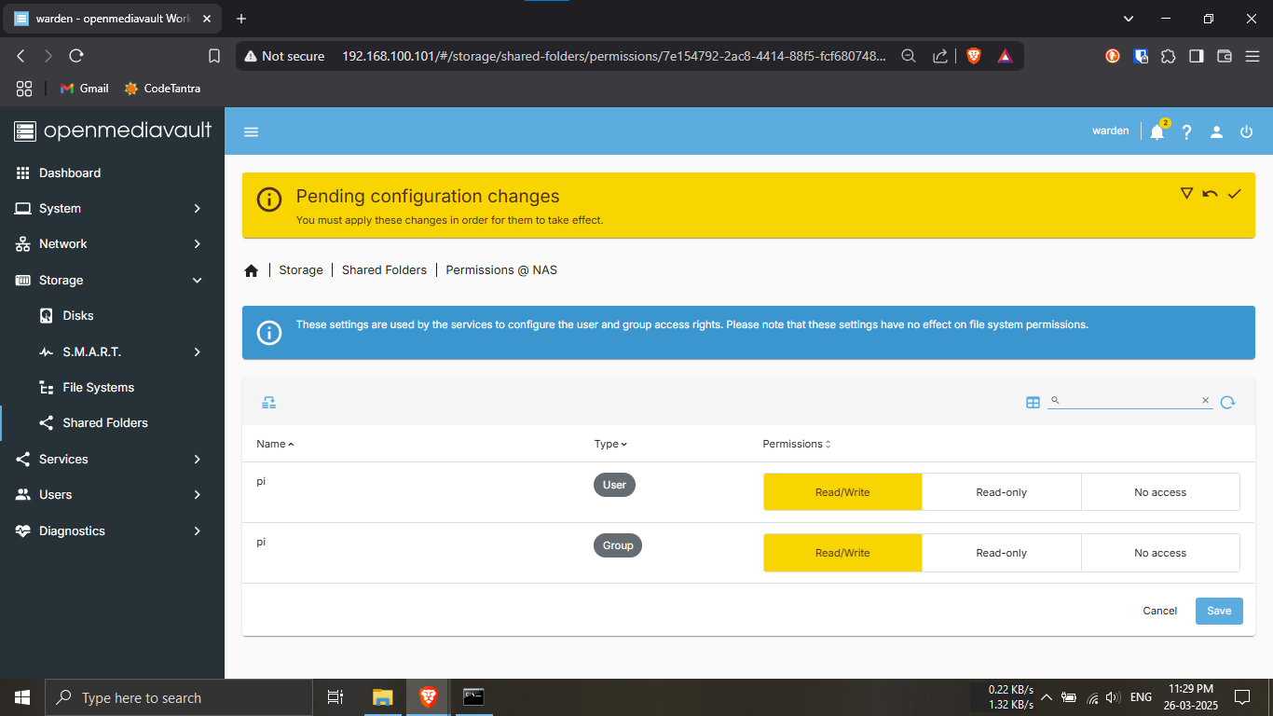Go to Dashboard in the sidebar
Screen dimensions: 1273x716
pyautogui.click(x=70, y=173)
